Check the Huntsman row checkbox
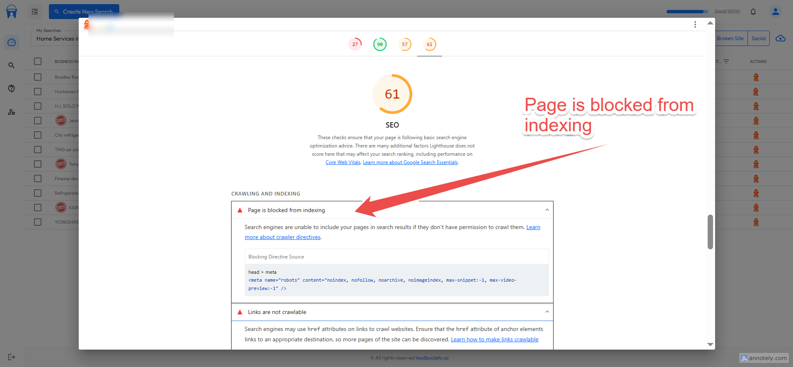This screenshot has width=793, height=367. 38,92
